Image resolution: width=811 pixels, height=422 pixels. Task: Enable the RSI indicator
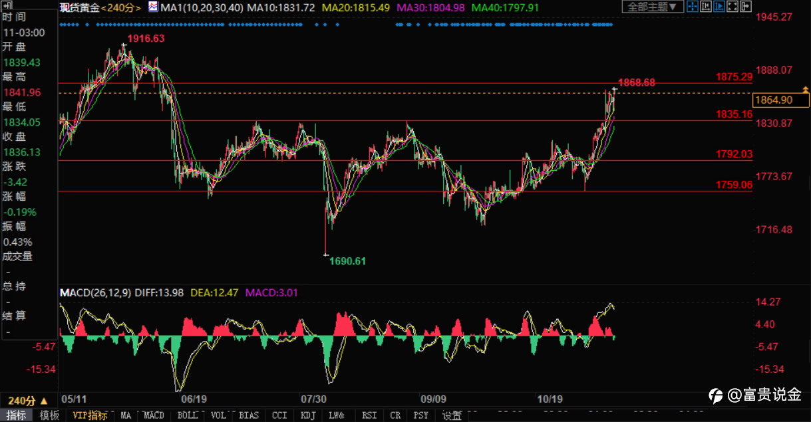coord(369,415)
